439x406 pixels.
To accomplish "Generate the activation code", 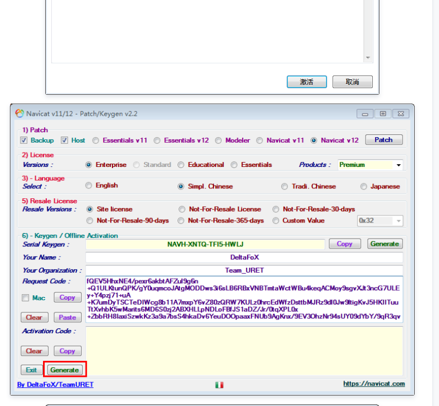I will pos(65,370).
